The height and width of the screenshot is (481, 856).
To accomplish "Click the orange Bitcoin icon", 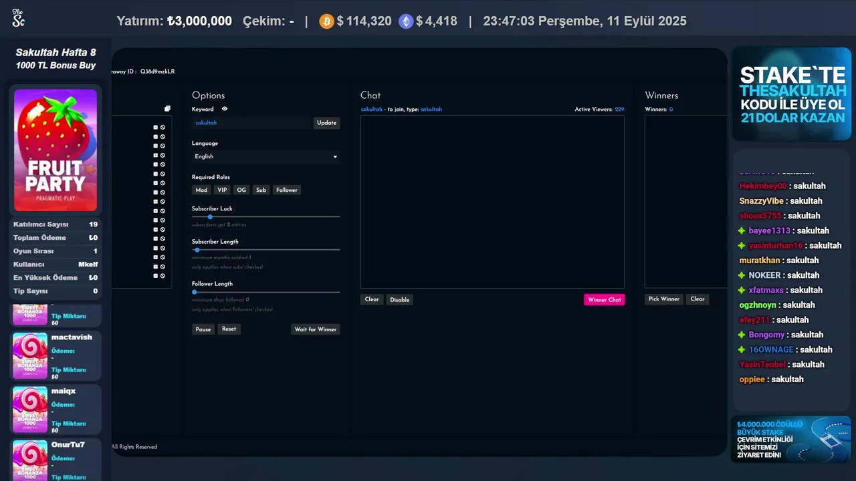I will pyautogui.click(x=326, y=21).
